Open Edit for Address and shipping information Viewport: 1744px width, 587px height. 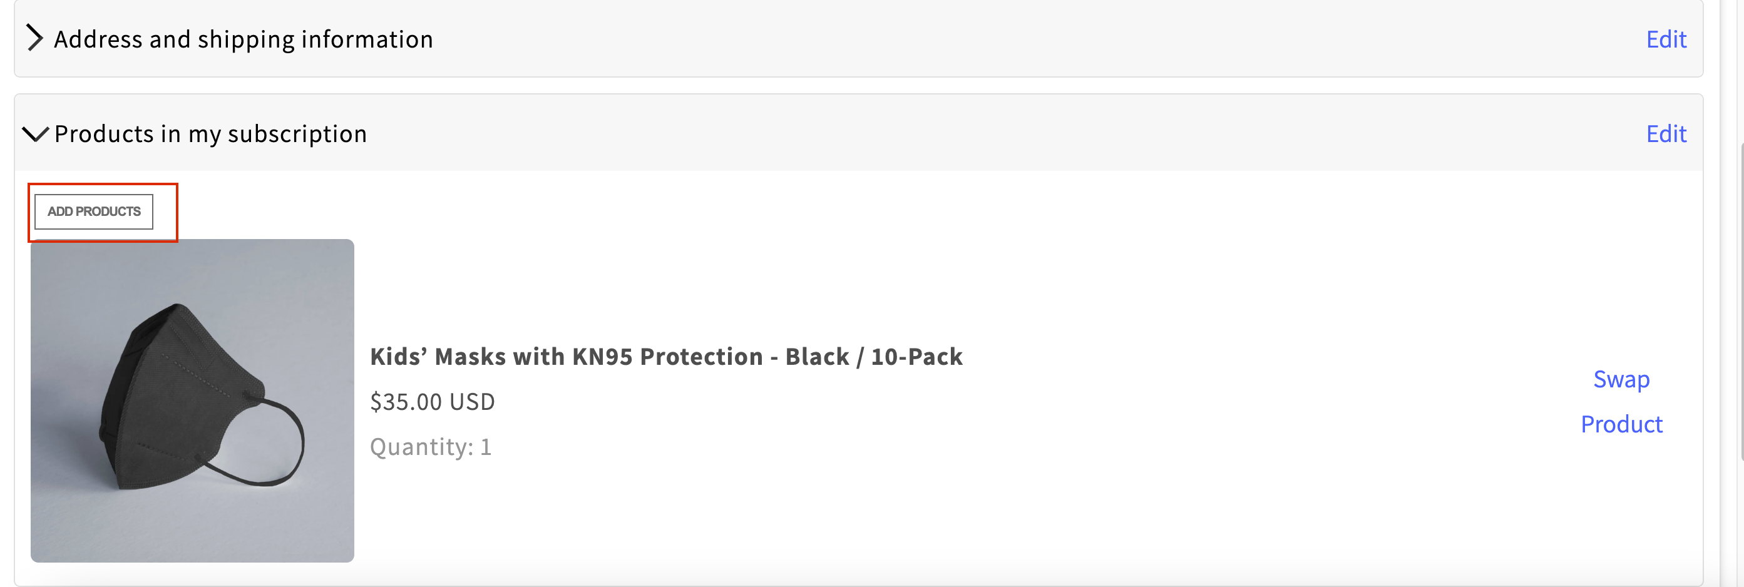coord(1666,39)
